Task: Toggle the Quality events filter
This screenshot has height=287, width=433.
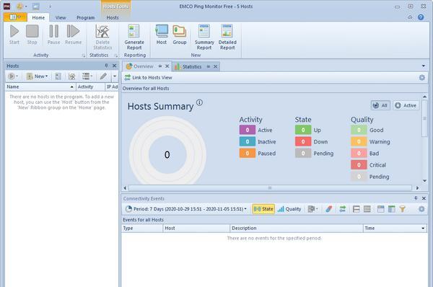Action: [289, 209]
